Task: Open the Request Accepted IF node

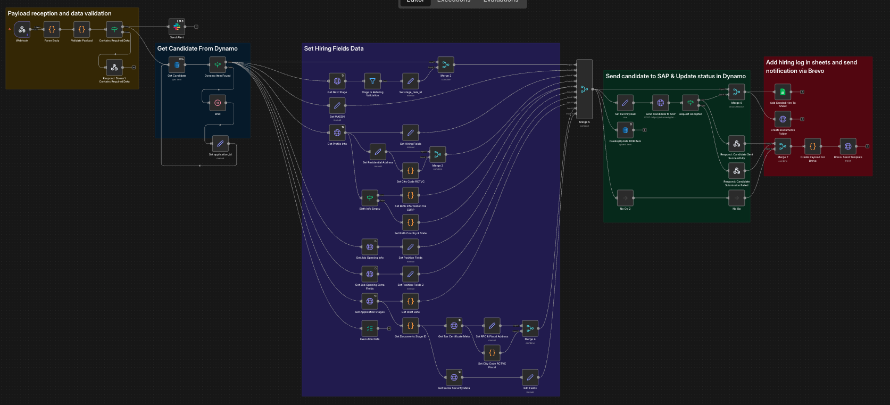Action: click(690, 103)
